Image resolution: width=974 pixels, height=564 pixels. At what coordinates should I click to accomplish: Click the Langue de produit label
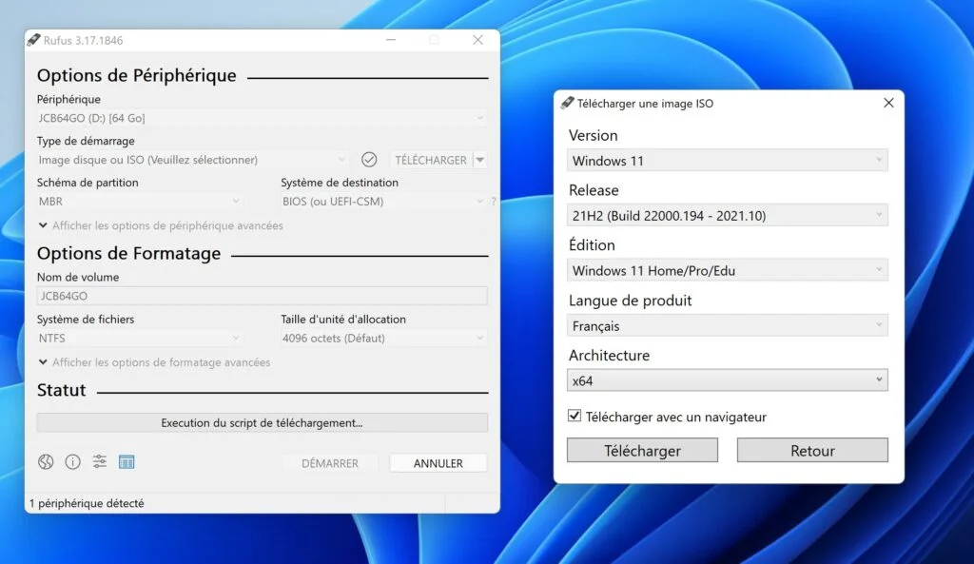(x=630, y=301)
